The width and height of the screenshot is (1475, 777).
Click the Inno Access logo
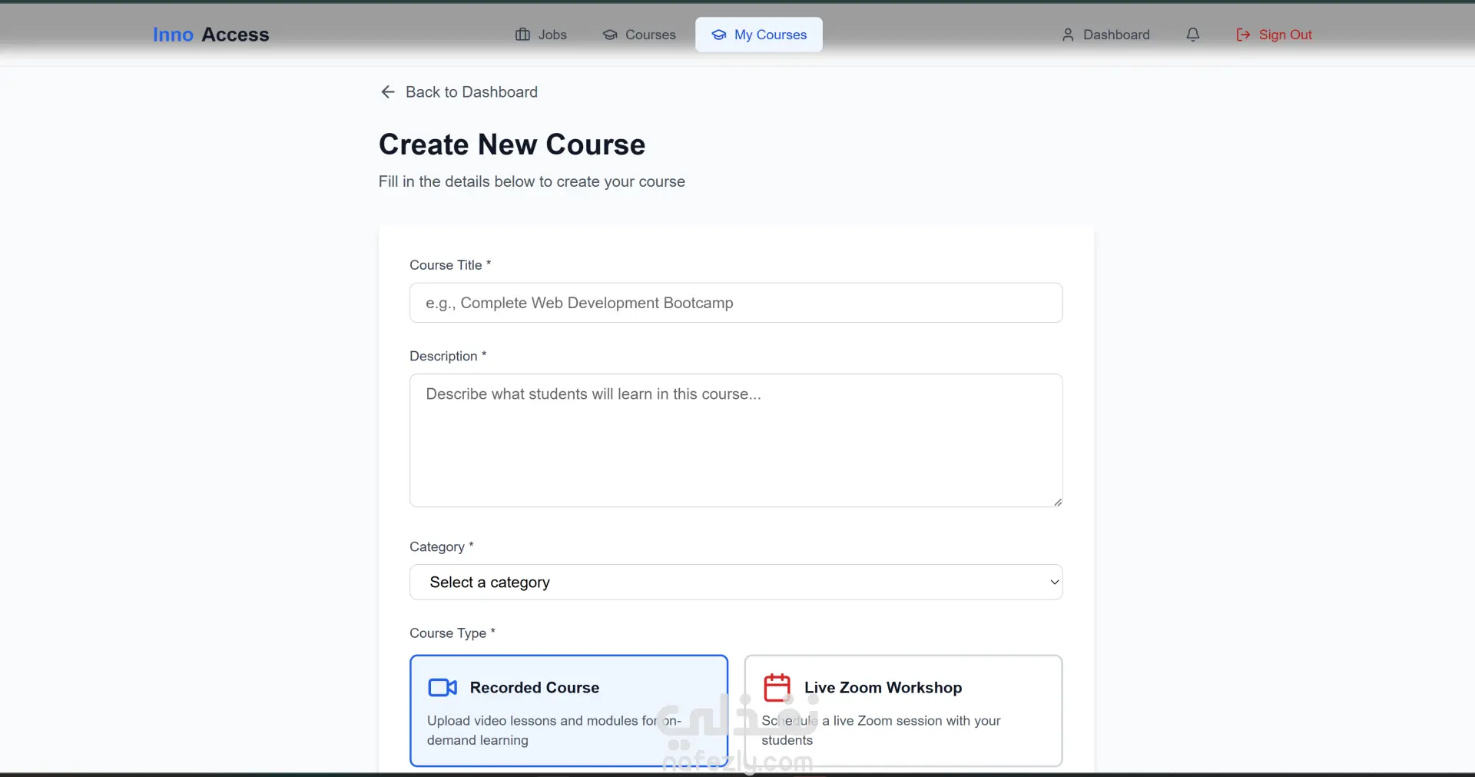[210, 35]
